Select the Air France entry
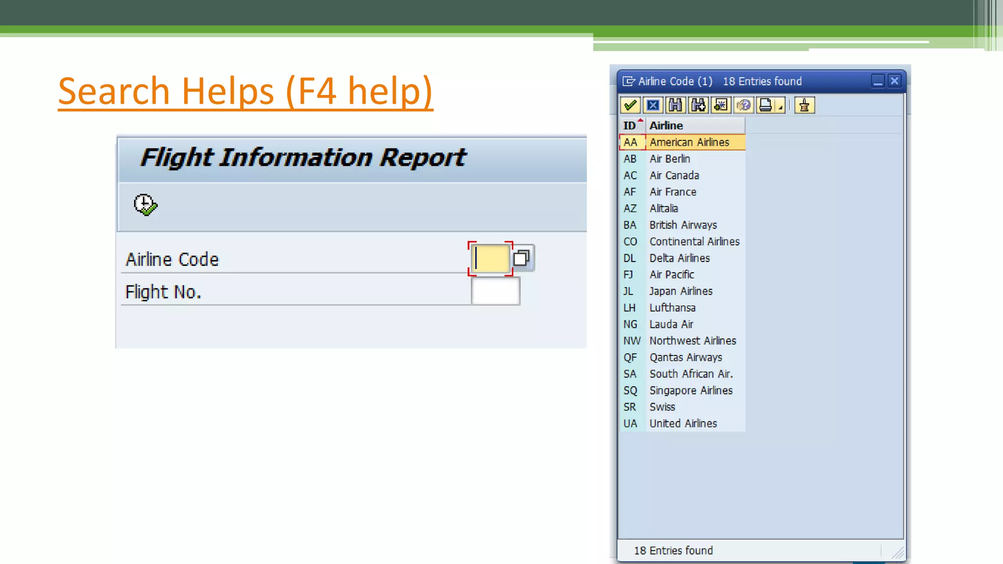The image size is (1003, 564). [682, 192]
